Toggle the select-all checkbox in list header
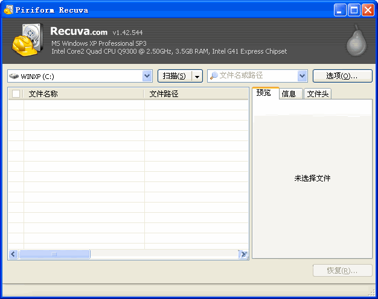 coord(16,94)
